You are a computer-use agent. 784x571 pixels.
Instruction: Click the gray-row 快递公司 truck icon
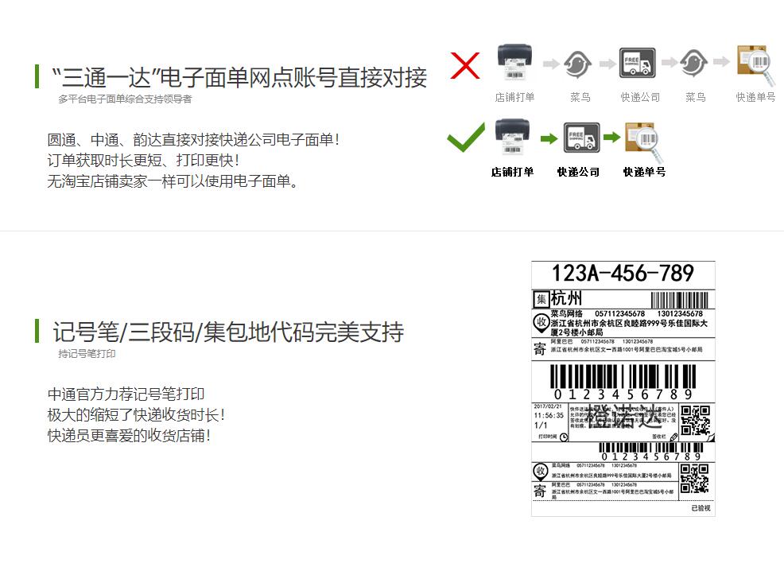point(637,63)
